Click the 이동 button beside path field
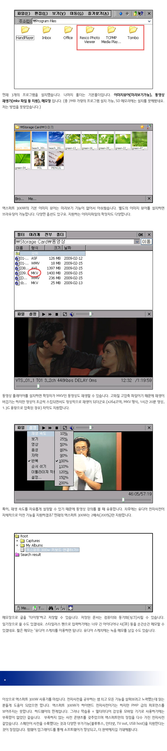 [146, 242]
